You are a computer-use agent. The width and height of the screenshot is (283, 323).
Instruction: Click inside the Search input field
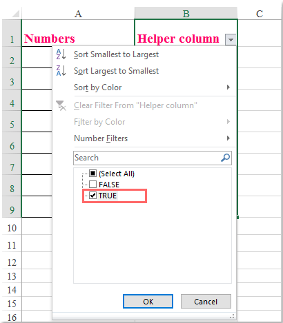[147, 158]
